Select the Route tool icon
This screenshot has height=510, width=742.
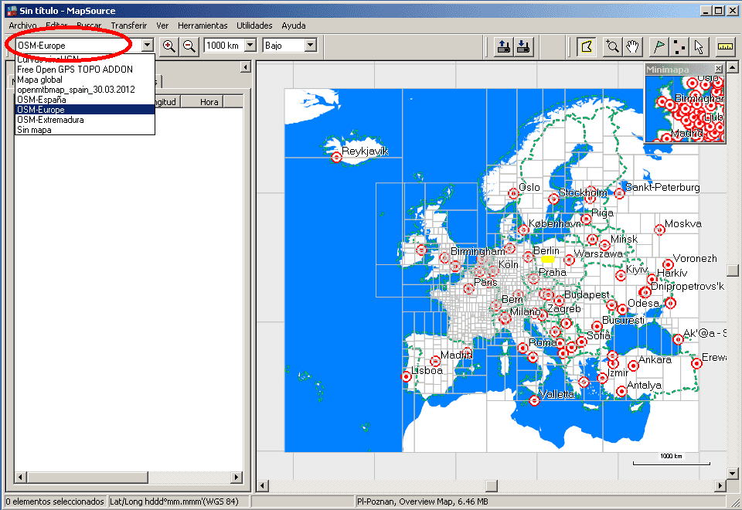[x=679, y=46]
